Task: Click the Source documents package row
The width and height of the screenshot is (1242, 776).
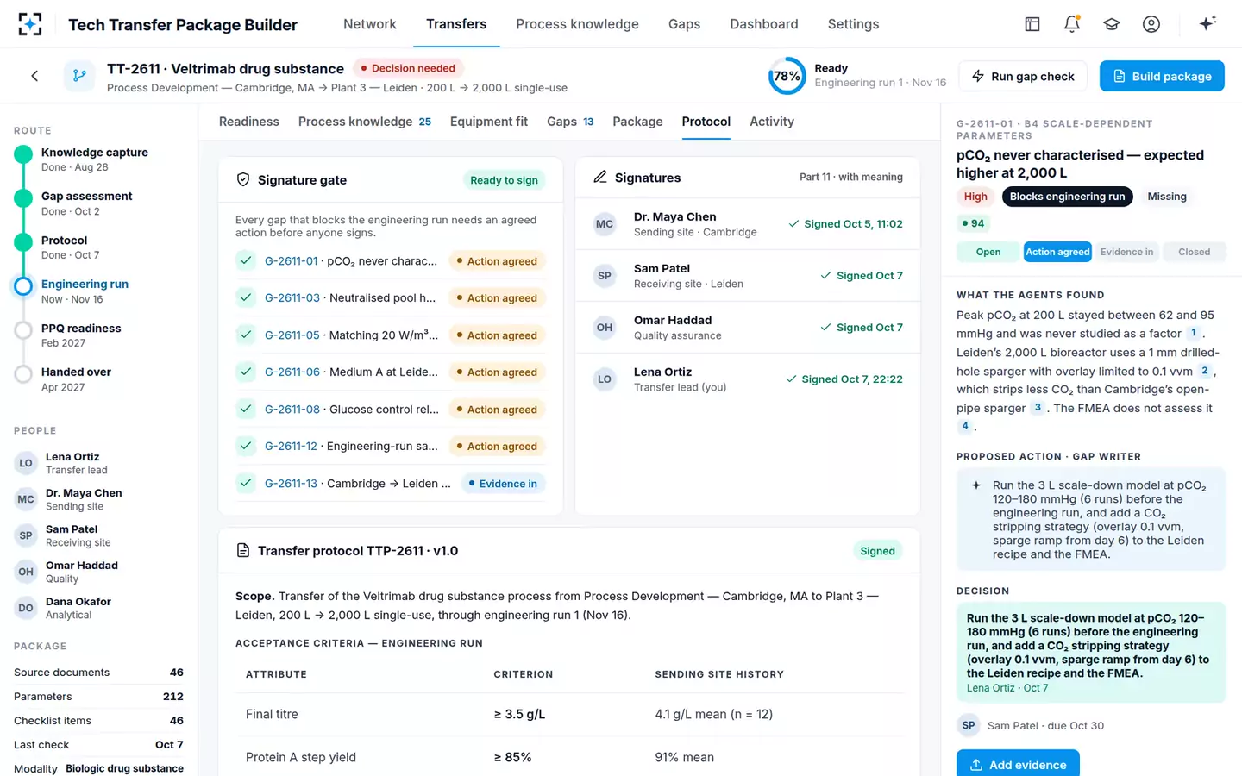Action: (x=98, y=673)
